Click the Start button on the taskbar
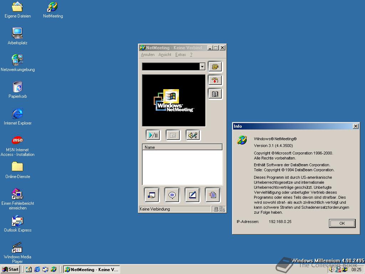The height and width of the screenshot is (274, 365). tap(10, 270)
